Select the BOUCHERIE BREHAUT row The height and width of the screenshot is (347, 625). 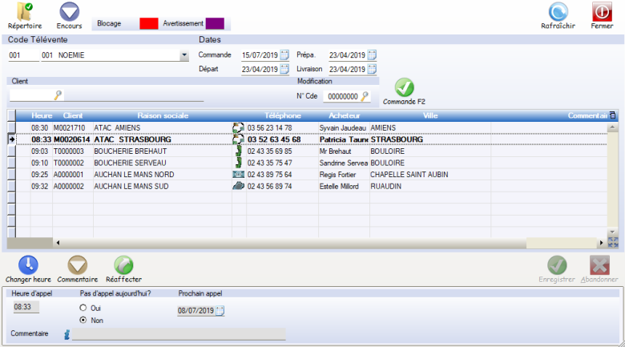(x=130, y=151)
